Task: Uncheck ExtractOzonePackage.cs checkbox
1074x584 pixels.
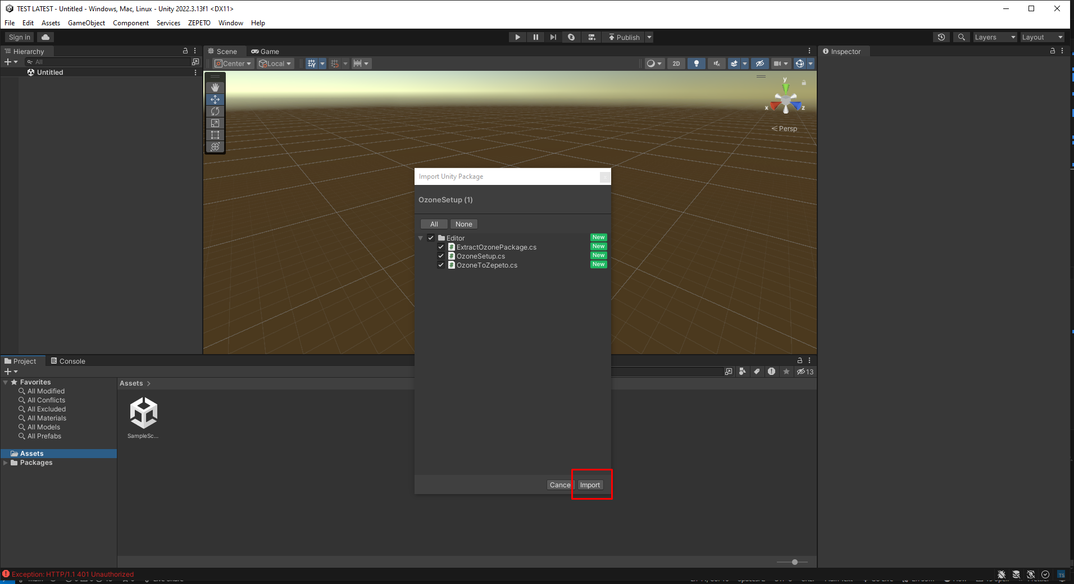Action: pos(441,247)
